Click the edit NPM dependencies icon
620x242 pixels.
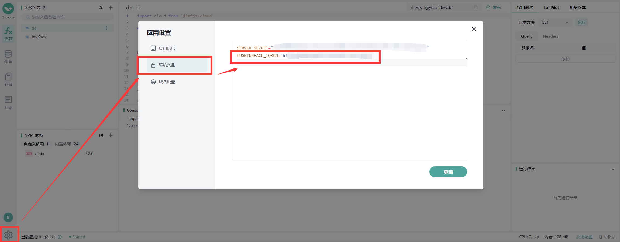101,135
